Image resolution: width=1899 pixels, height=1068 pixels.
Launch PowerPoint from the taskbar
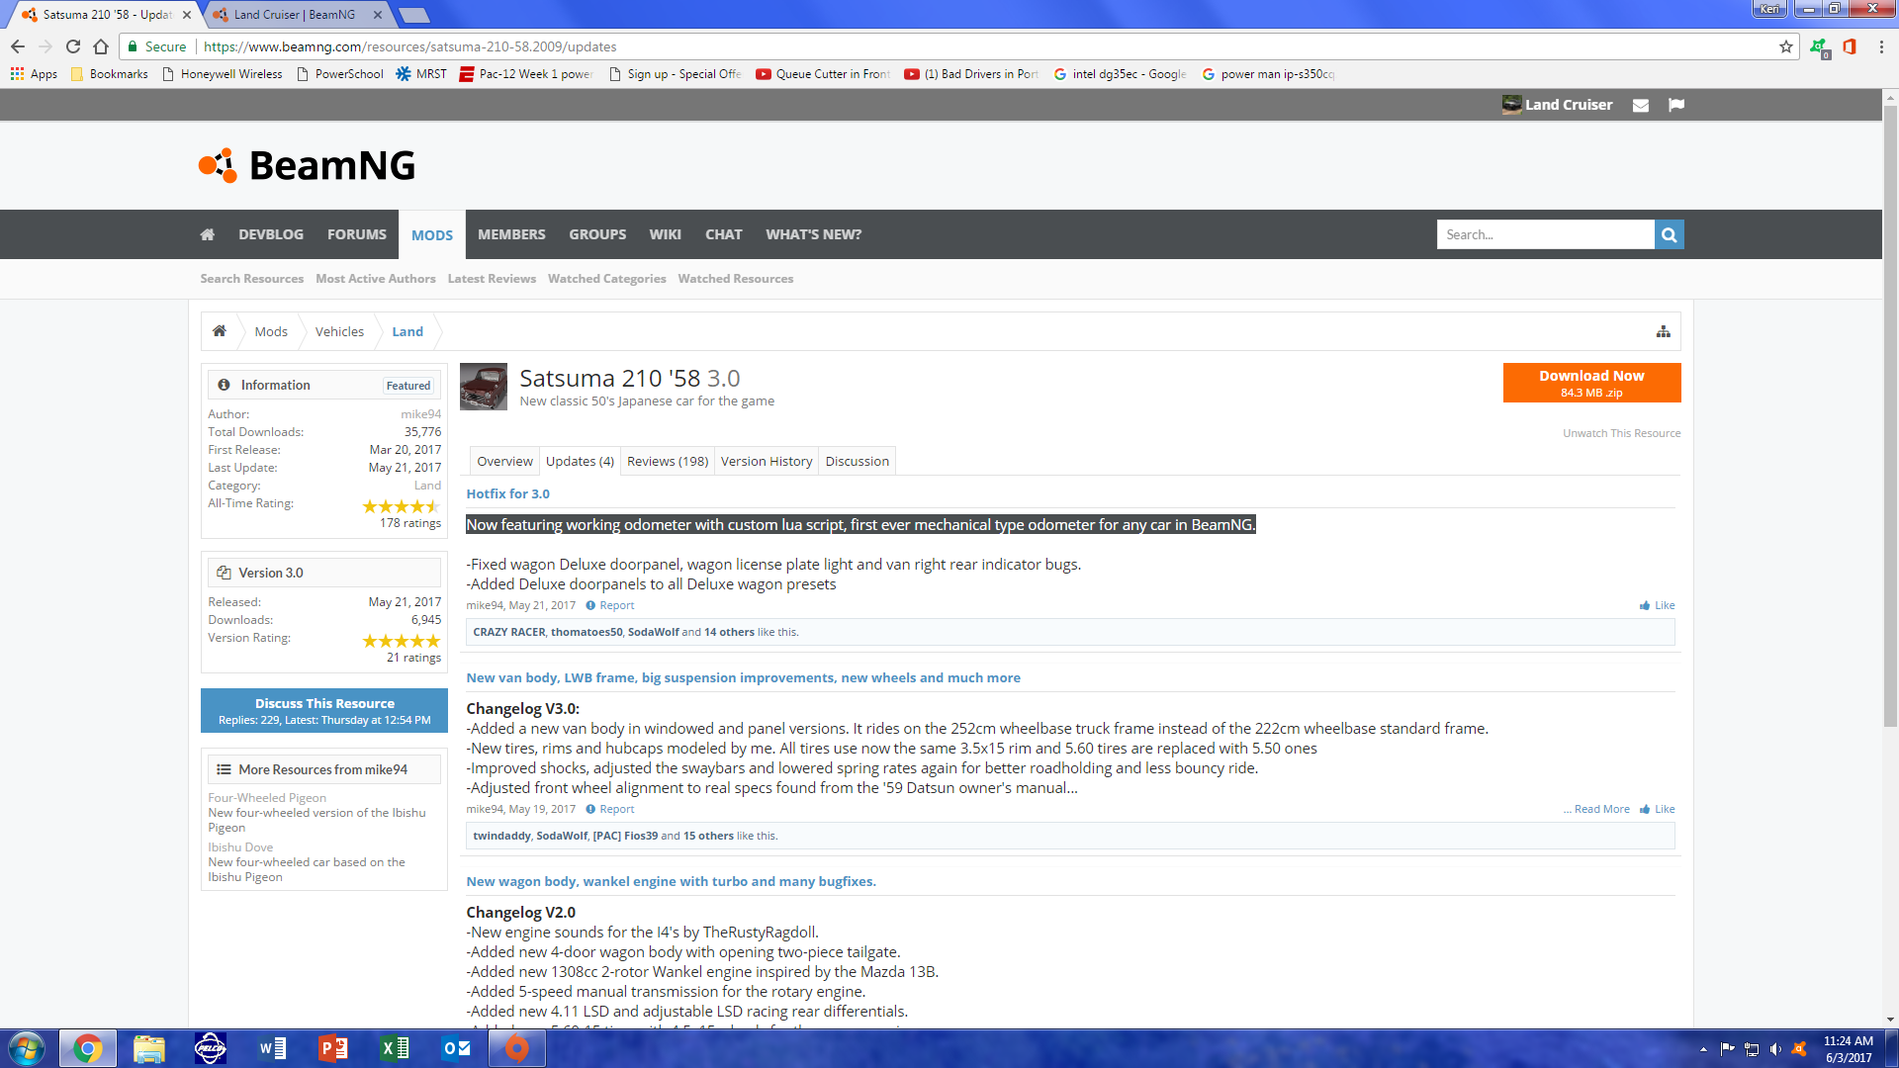click(333, 1048)
